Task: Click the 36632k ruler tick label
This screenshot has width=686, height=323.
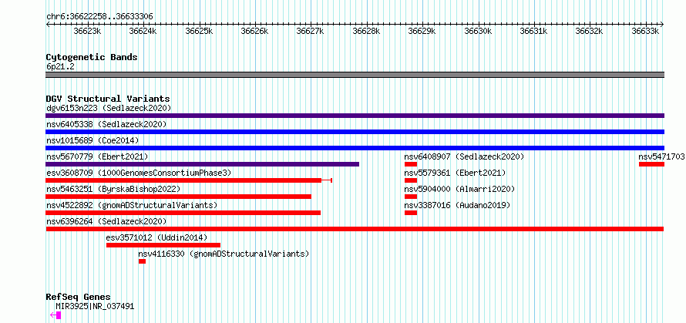Action: (x=590, y=32)
